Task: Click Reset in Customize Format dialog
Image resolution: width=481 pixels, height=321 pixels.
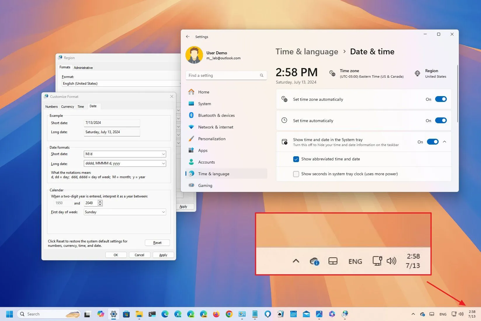Action: (x=157, y=242)
